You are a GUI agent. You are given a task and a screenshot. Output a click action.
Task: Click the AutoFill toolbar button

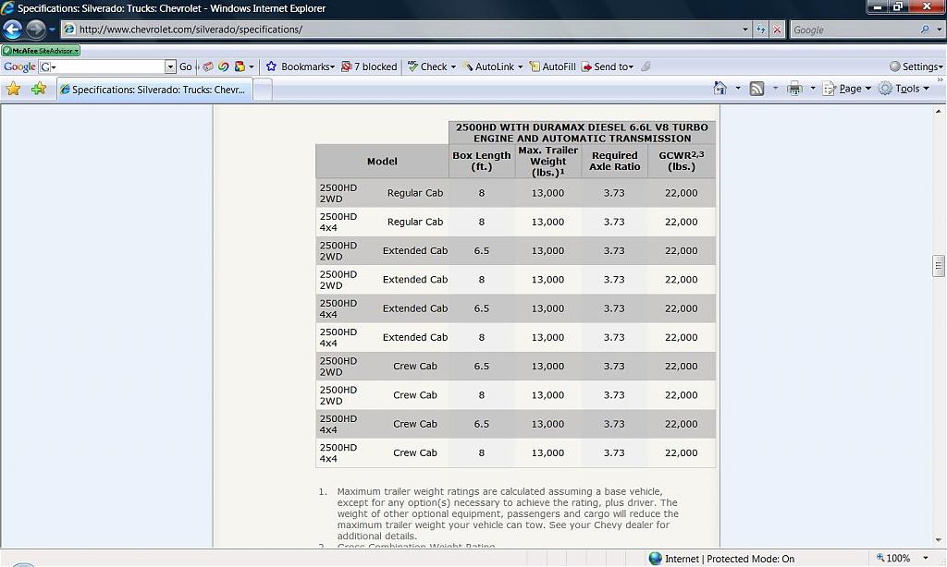point(552,66)
